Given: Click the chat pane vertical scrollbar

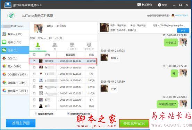Looking at the screenshot, I should tap(190, 37).
